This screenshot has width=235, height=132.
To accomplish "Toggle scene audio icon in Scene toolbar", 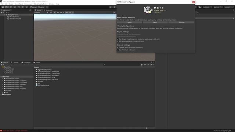I will pyautogui.click(x=58, y=12).
